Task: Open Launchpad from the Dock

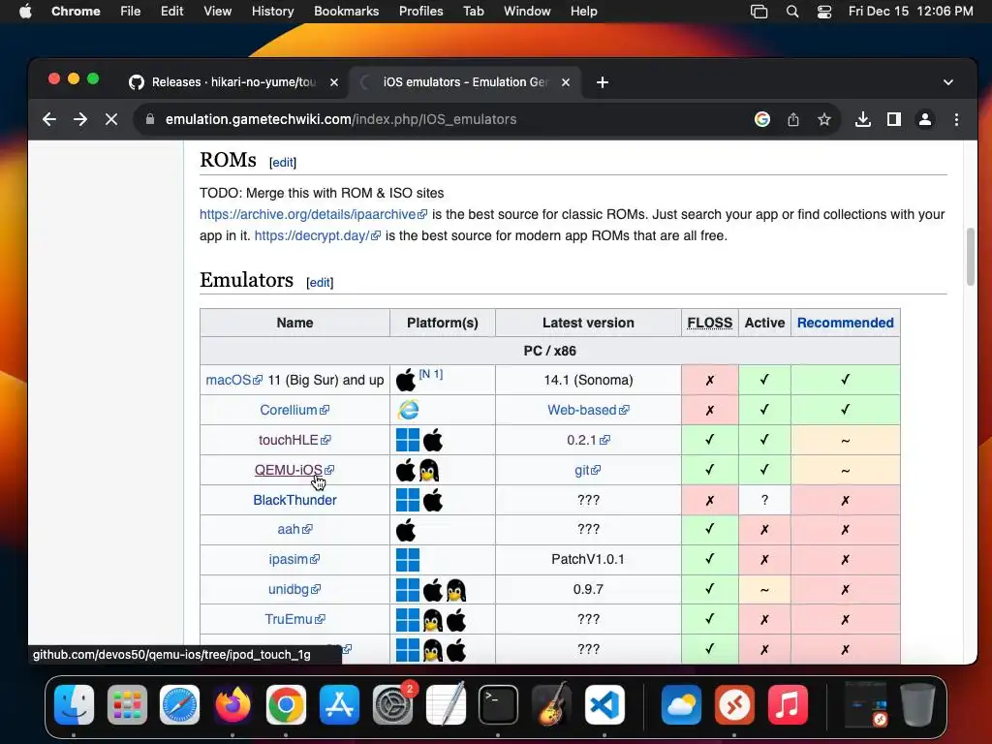Action: click(127, 704)
